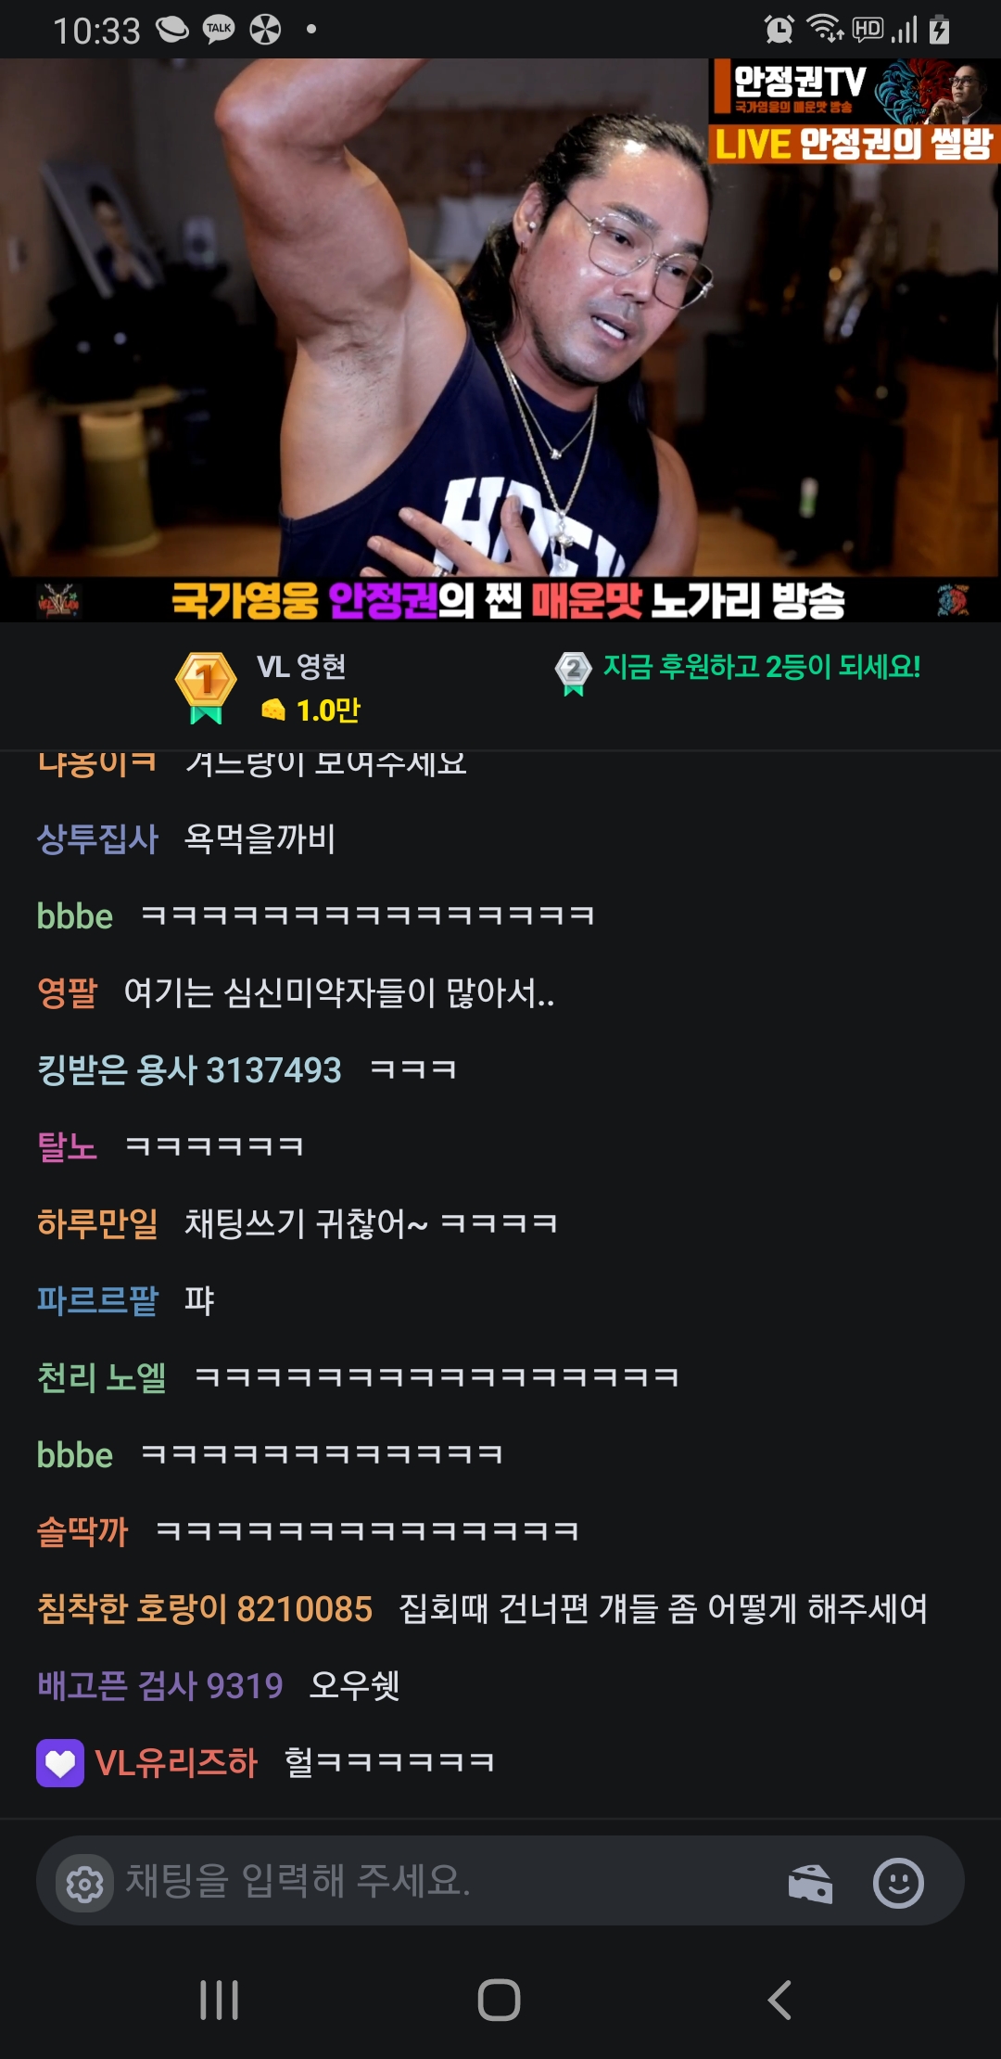Screen dimensions: 1001x2059
Task: Open chat settings gear icon
Action: click(85, 1884)
